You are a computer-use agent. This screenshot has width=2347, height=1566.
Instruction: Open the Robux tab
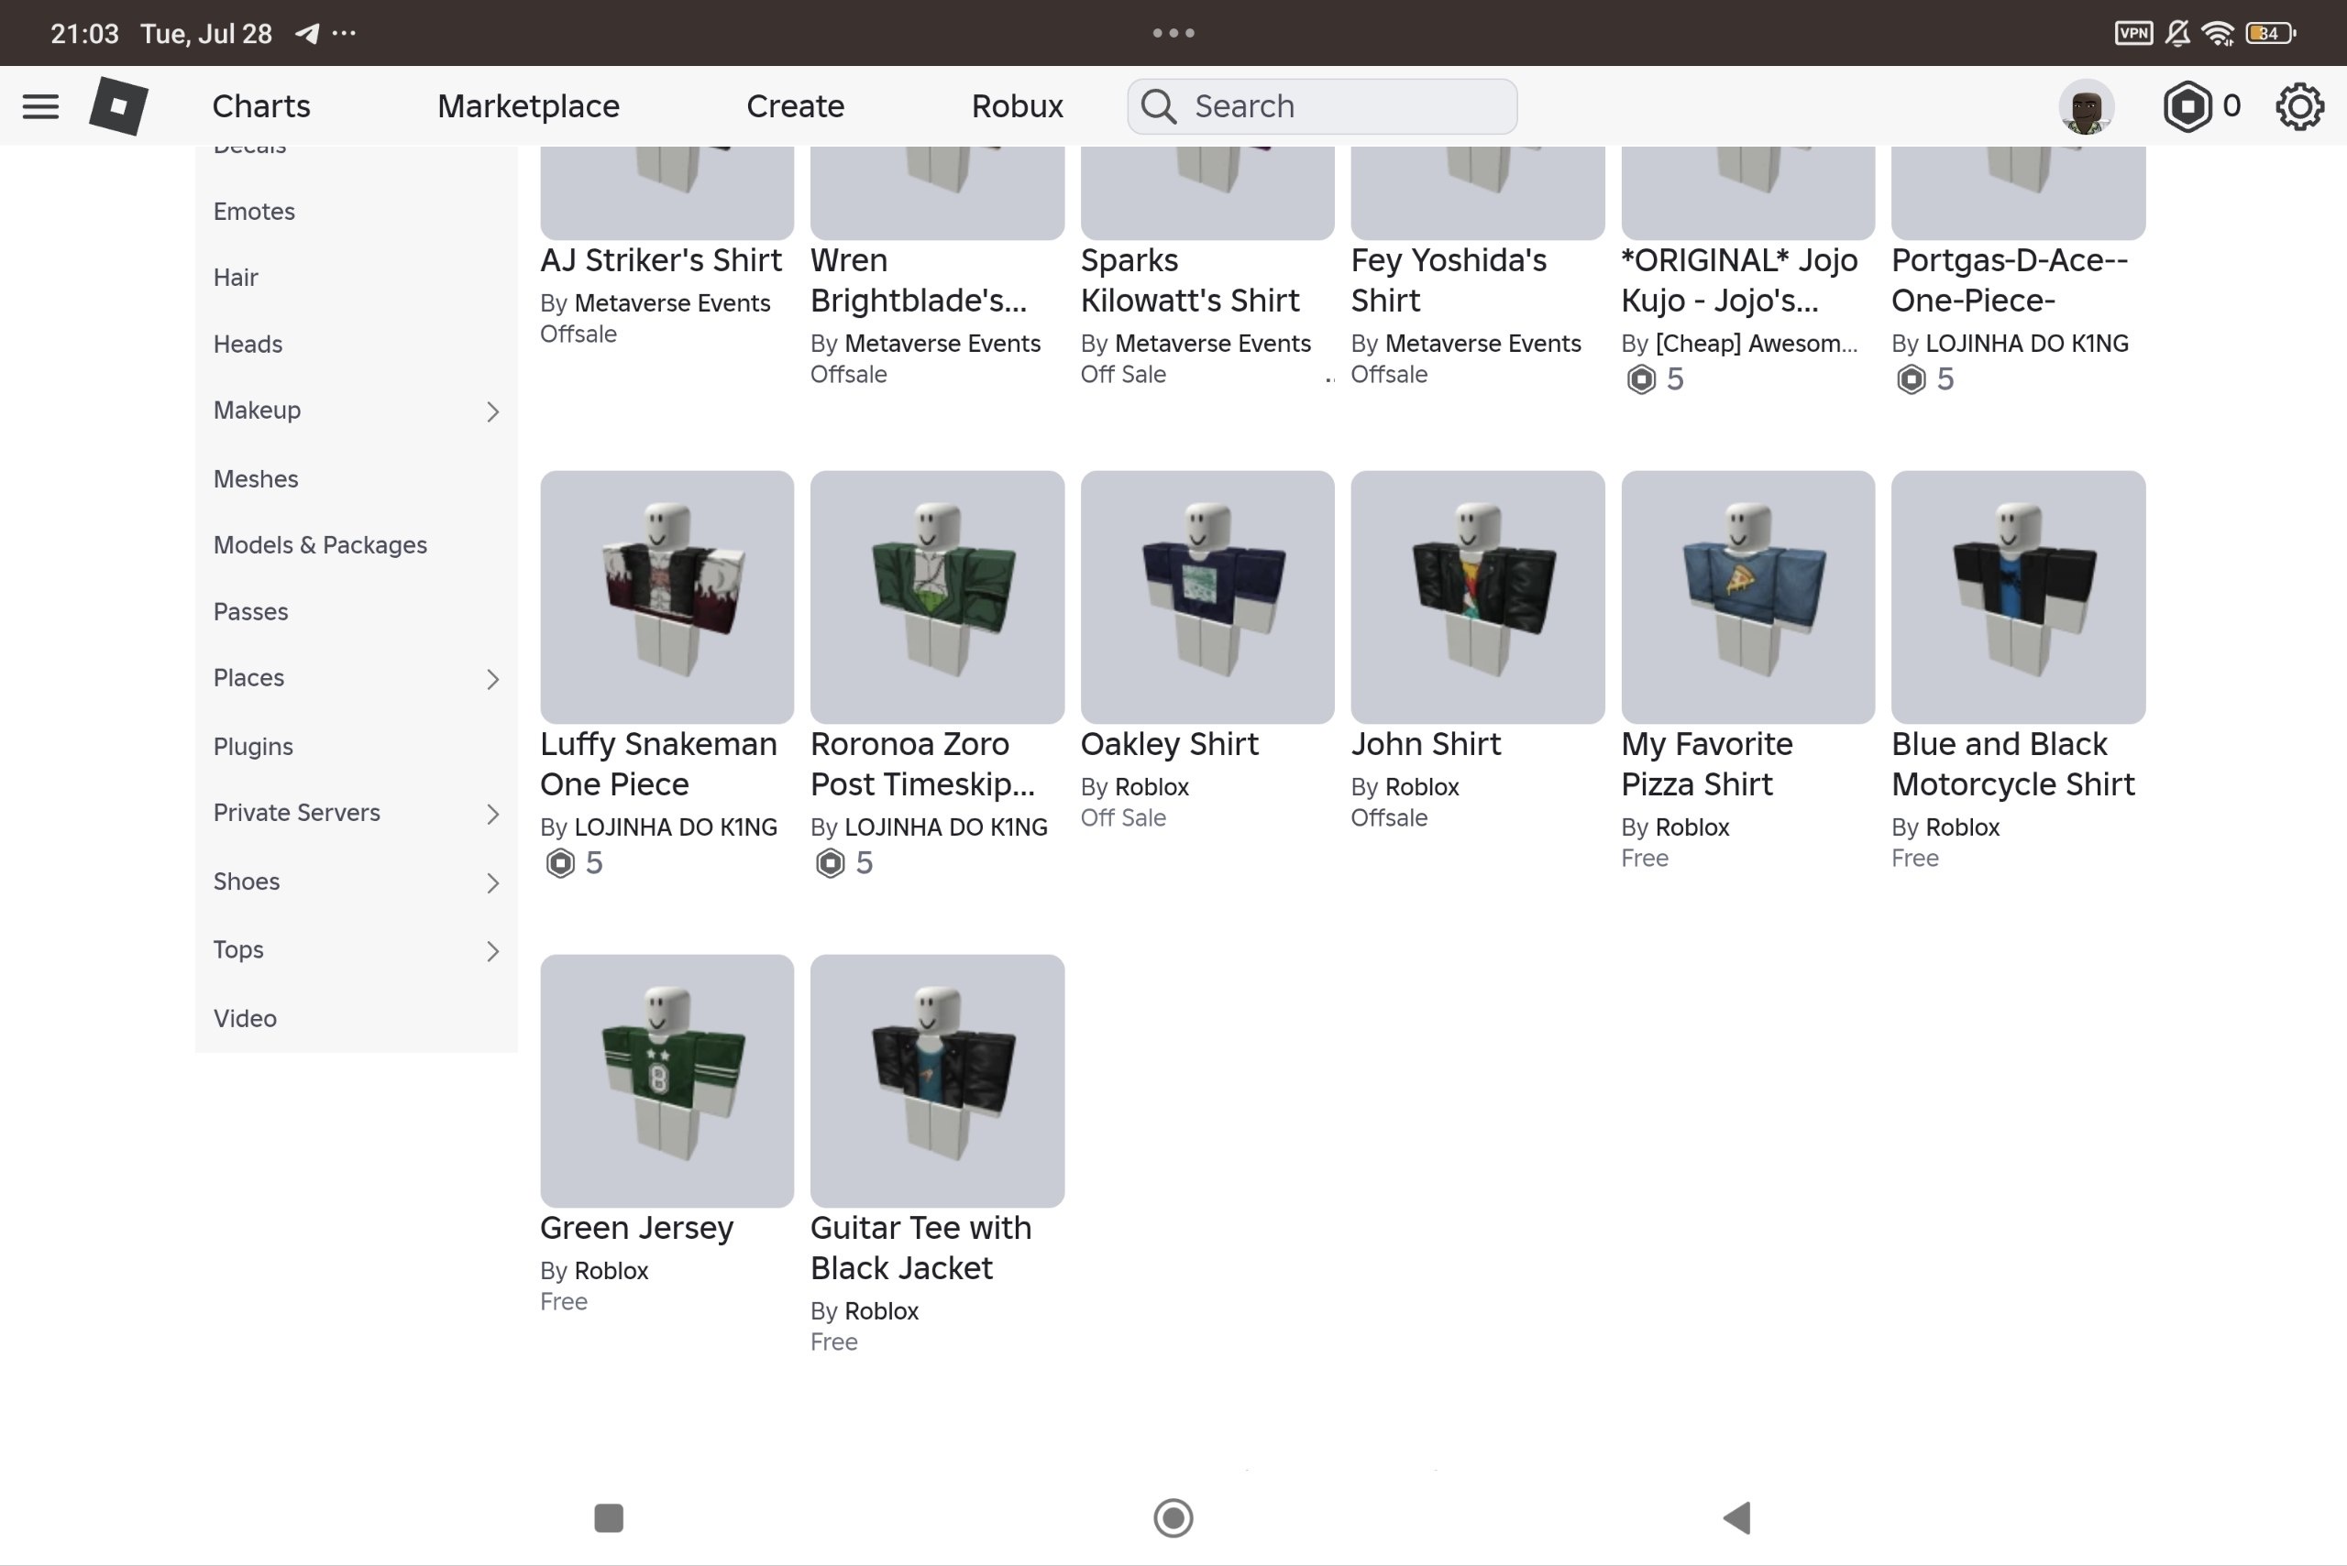[1017, 106]
